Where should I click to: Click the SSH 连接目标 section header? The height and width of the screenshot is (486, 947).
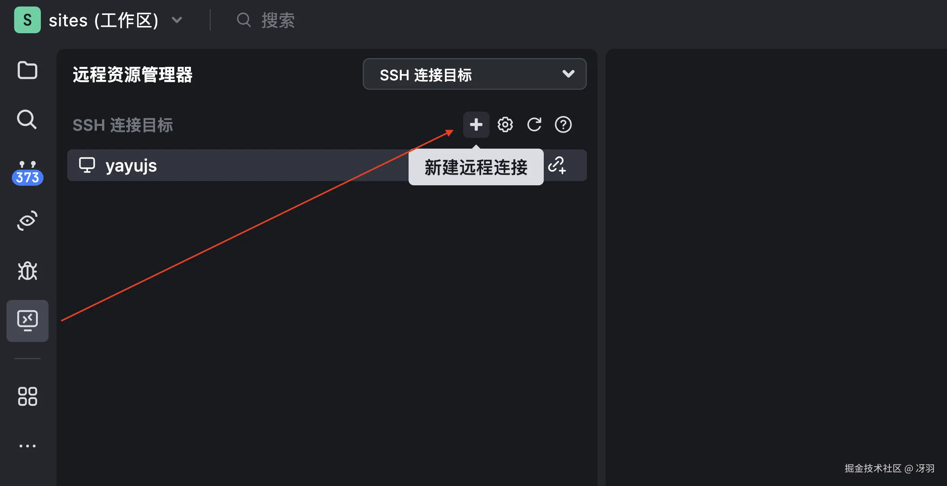click(123, 125)
